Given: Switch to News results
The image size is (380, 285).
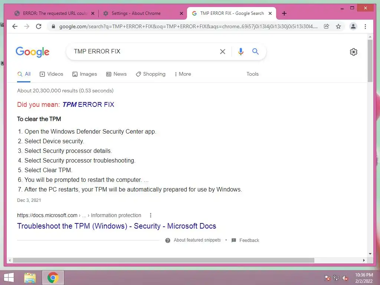Looking at the screenshot, I should [116, 74].
